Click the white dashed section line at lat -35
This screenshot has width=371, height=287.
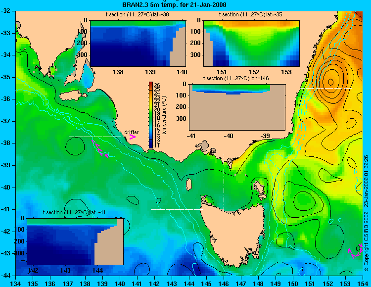click(326, 88)
